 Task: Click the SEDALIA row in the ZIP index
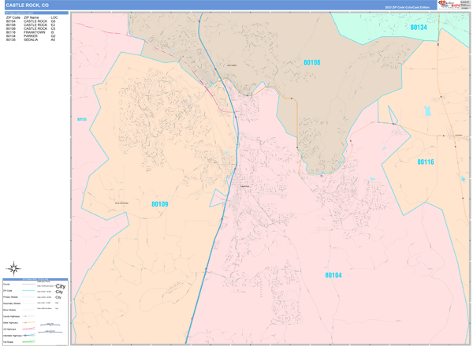pos(32,39)
